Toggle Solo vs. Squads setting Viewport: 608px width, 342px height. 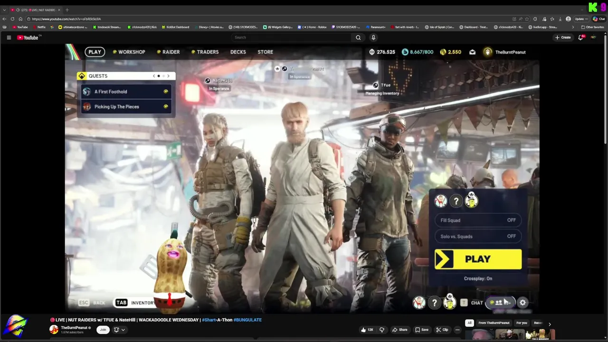click(478, 236)
